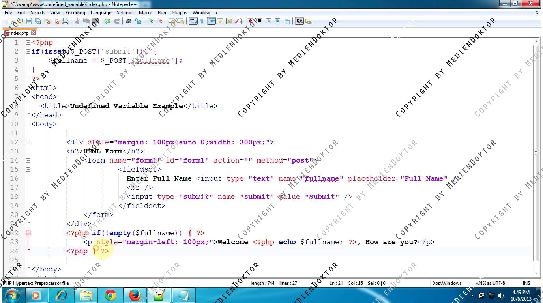Click the scrollbar down arrow

pos(536,273)
